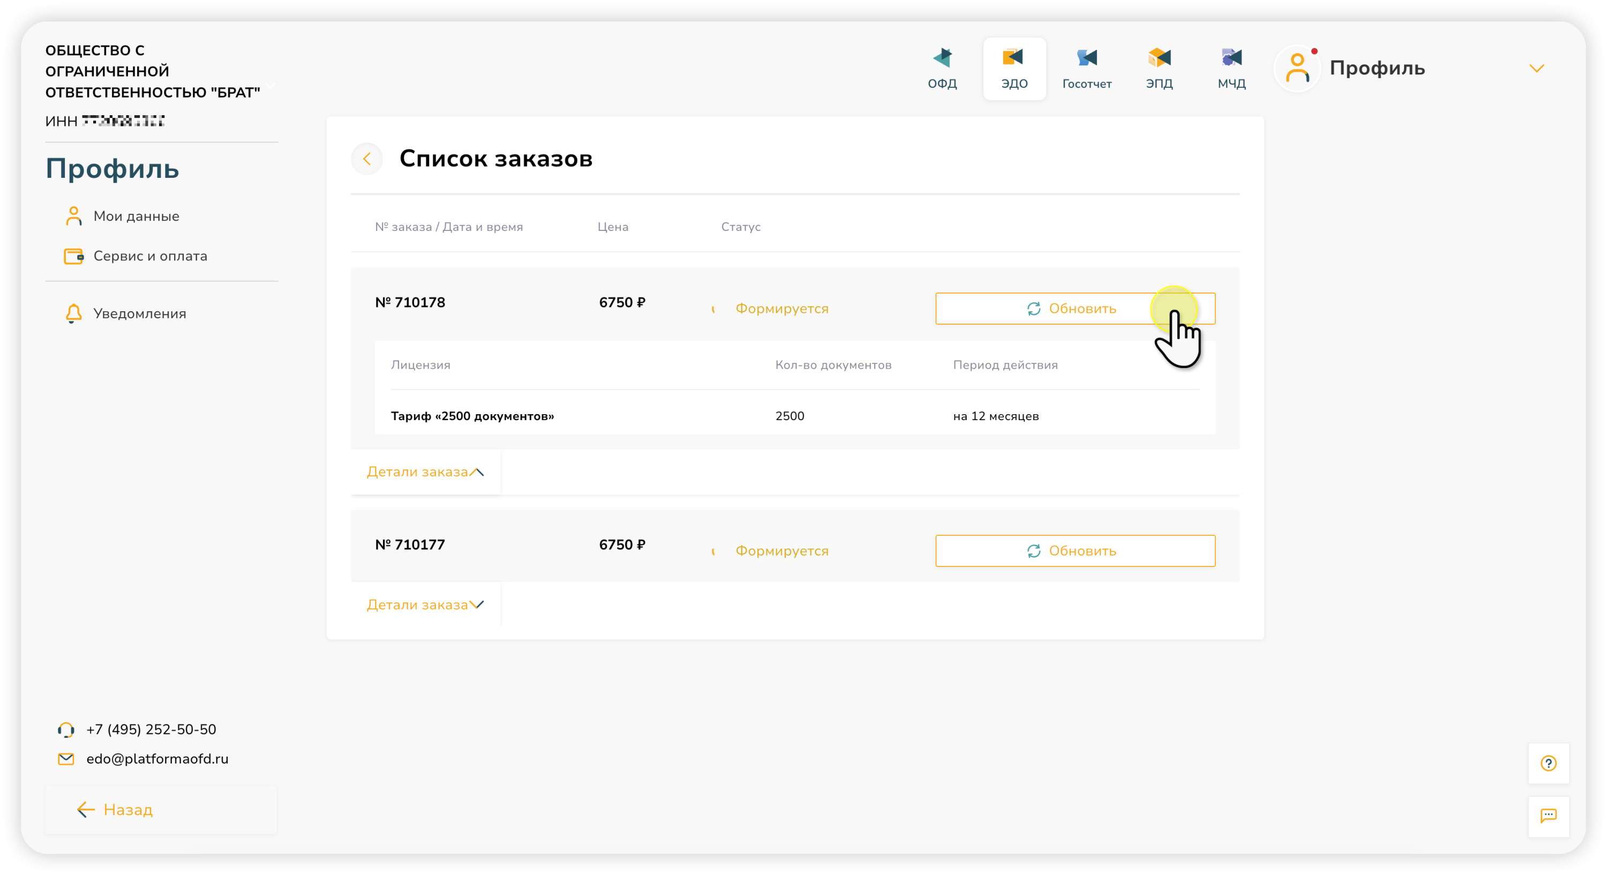The height and width of the screenshot is (875, 1607).
Task: Open Уведомления in the sidebar
Action: click(x=139, y=313)
